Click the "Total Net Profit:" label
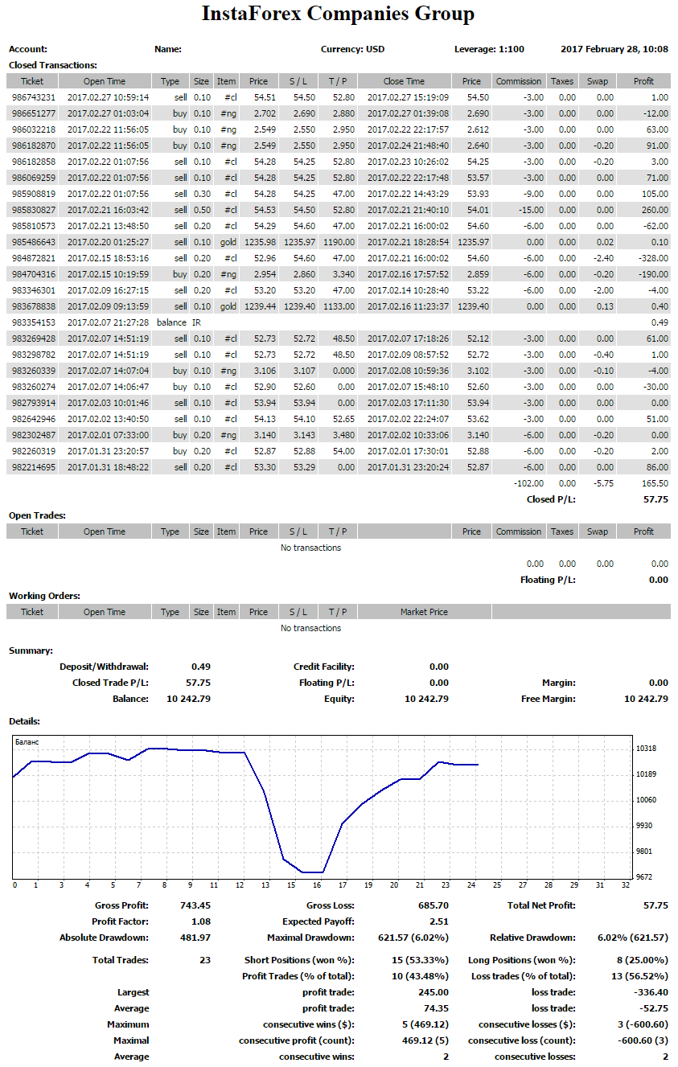The width and height of the screenshot is (678, 1067). tap(542, 905)
